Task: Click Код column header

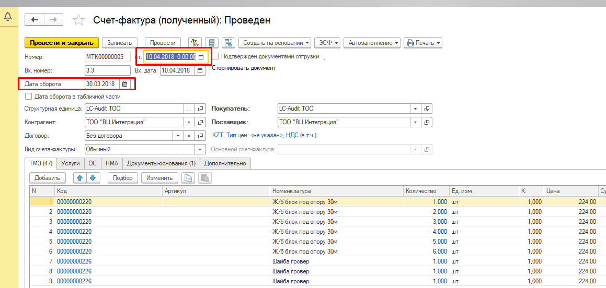Action: [x=108, y=191]
